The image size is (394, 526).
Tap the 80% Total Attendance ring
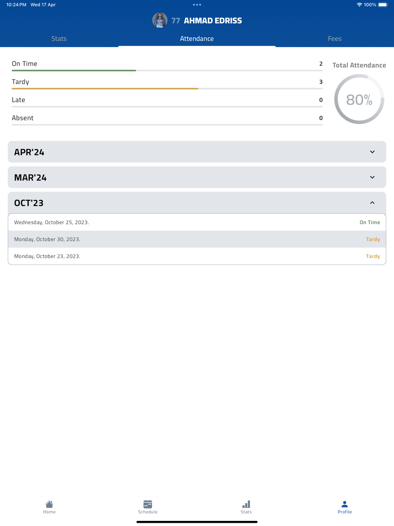(359, 99)
